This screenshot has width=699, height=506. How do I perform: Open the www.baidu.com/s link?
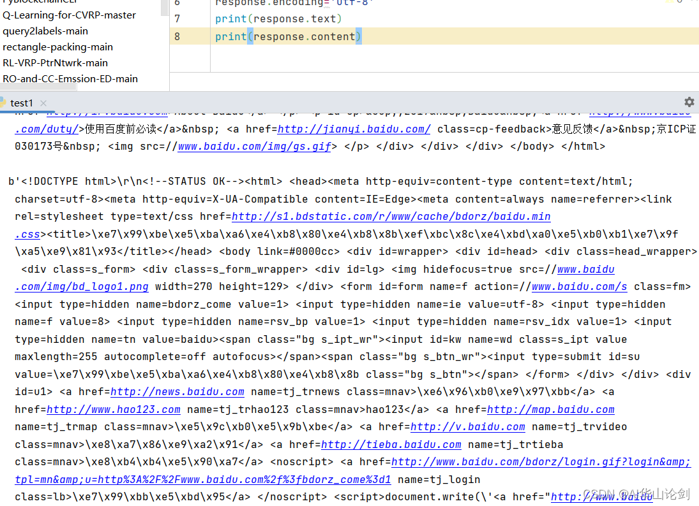579,287
